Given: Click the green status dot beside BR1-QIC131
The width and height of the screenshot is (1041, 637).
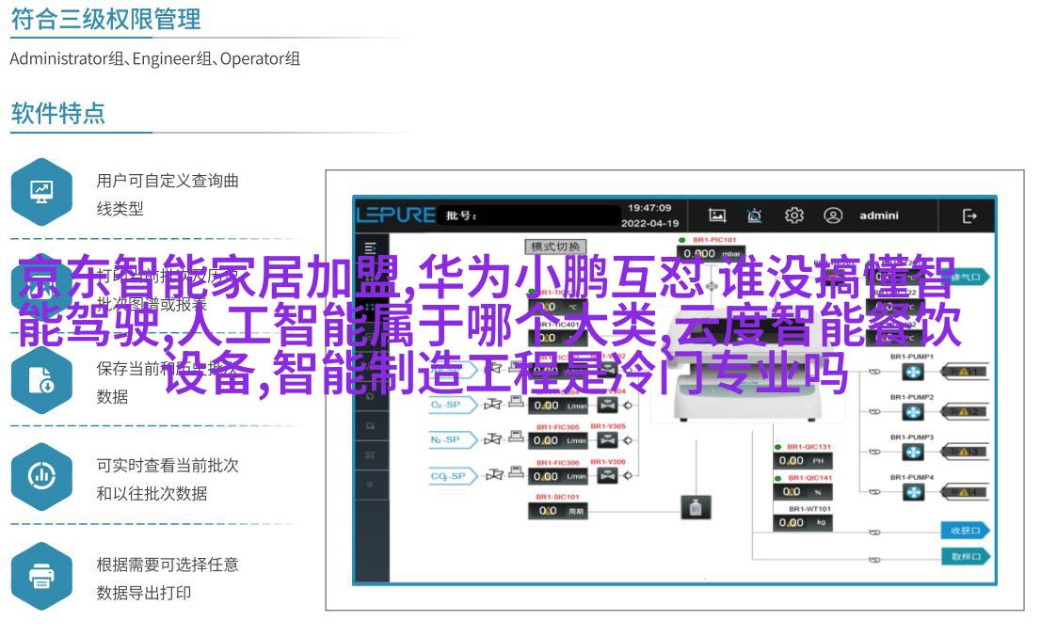Looking at the screenshot, I should click(777, 447).
